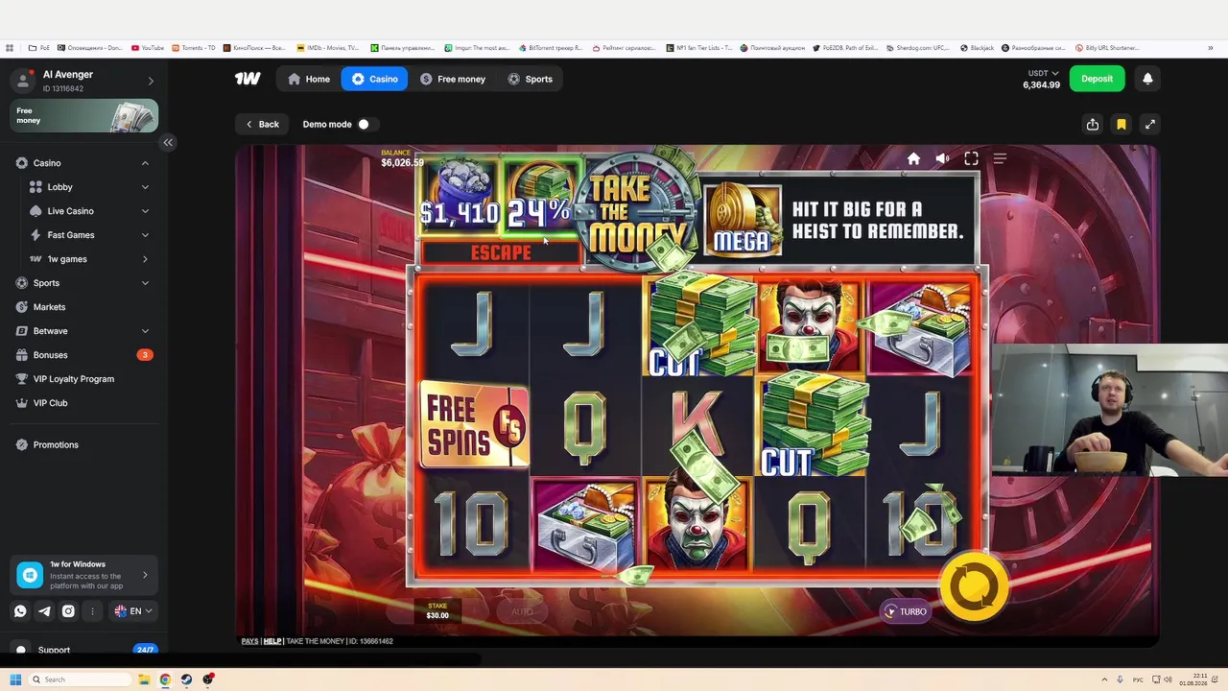Click the taskbar app icon with the red badge
This screenshot has height=691, width=1228.
pyautogui.click(x=207, y=679)
